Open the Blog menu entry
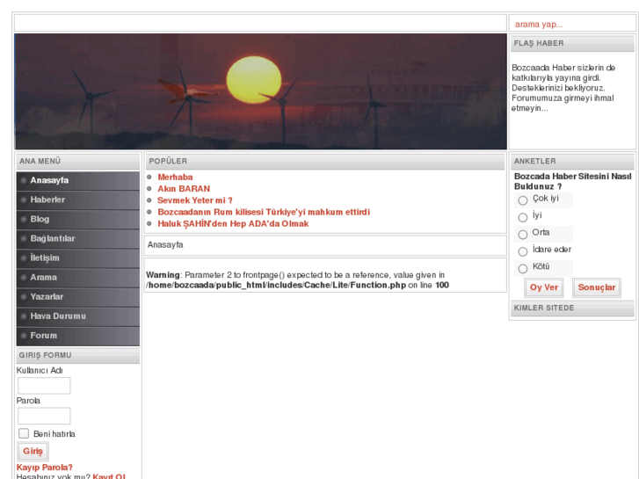 40,219
